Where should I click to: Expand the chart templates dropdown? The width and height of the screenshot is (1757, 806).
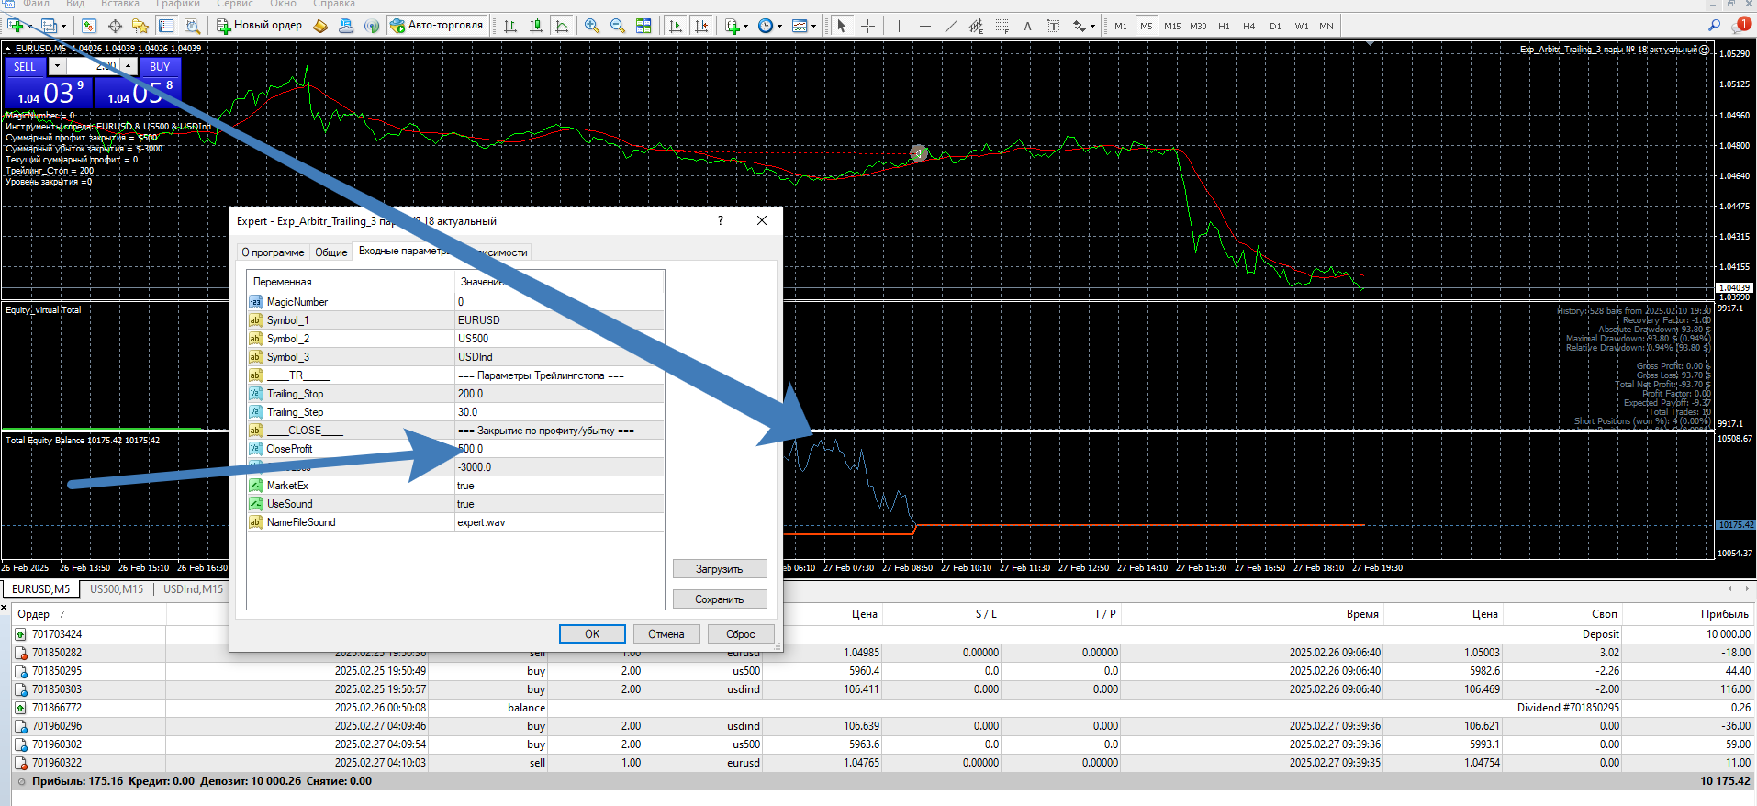coord(804,26)
